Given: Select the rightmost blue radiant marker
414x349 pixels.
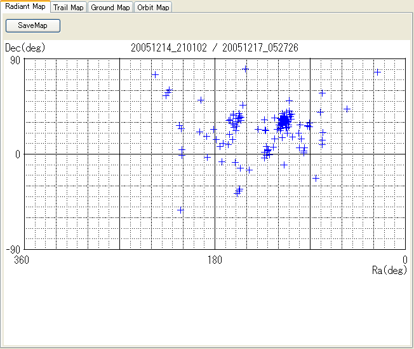Looking at the screenshot, I should coord(377,72).
